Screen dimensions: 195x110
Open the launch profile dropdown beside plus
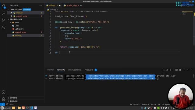[x=173, y=70]
